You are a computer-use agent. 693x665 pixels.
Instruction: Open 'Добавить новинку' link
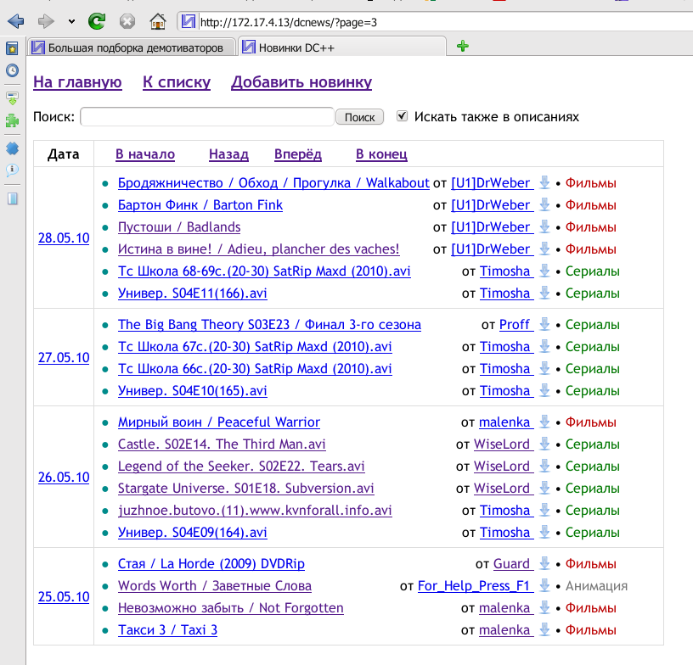(x=301, y=82)
